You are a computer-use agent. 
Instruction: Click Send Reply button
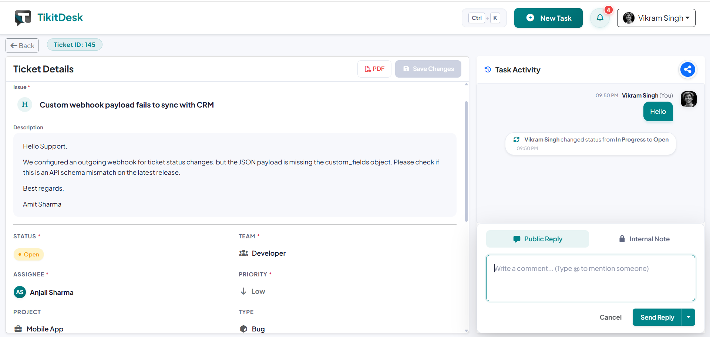pyautogui.click(x=657, y=317)
